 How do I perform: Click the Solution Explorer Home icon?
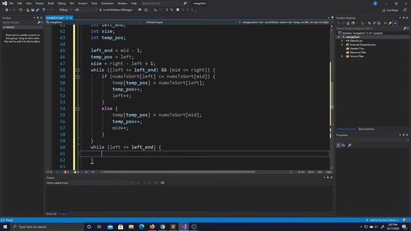[348, 23]
